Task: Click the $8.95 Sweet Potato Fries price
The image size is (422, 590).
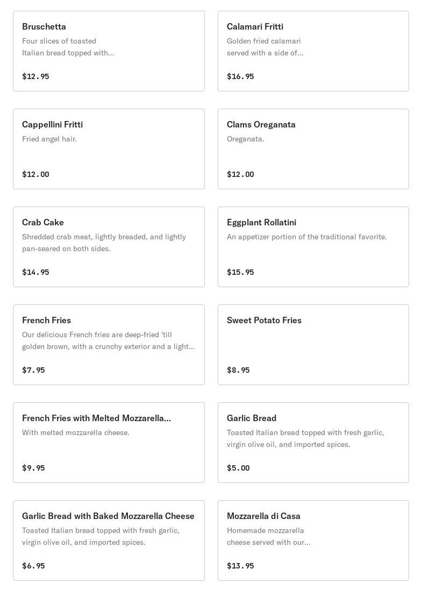Action: 238,370
